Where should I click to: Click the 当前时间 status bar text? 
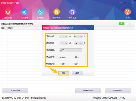coord(109,98)
